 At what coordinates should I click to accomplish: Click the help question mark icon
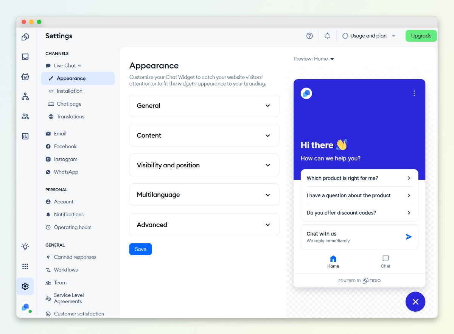click(309, 36)
